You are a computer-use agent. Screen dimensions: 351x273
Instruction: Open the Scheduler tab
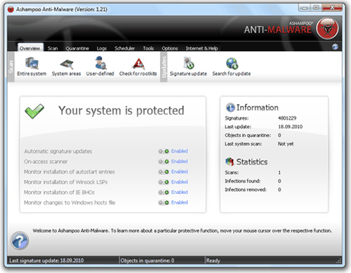(124, 48)
